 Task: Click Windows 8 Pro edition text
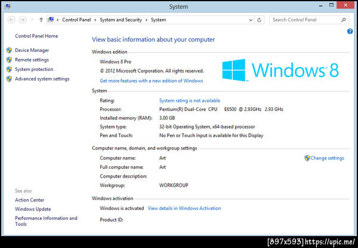(116, 61)
